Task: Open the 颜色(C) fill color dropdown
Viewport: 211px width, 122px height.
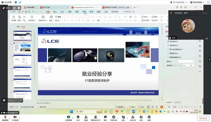Action: [186, 61]
